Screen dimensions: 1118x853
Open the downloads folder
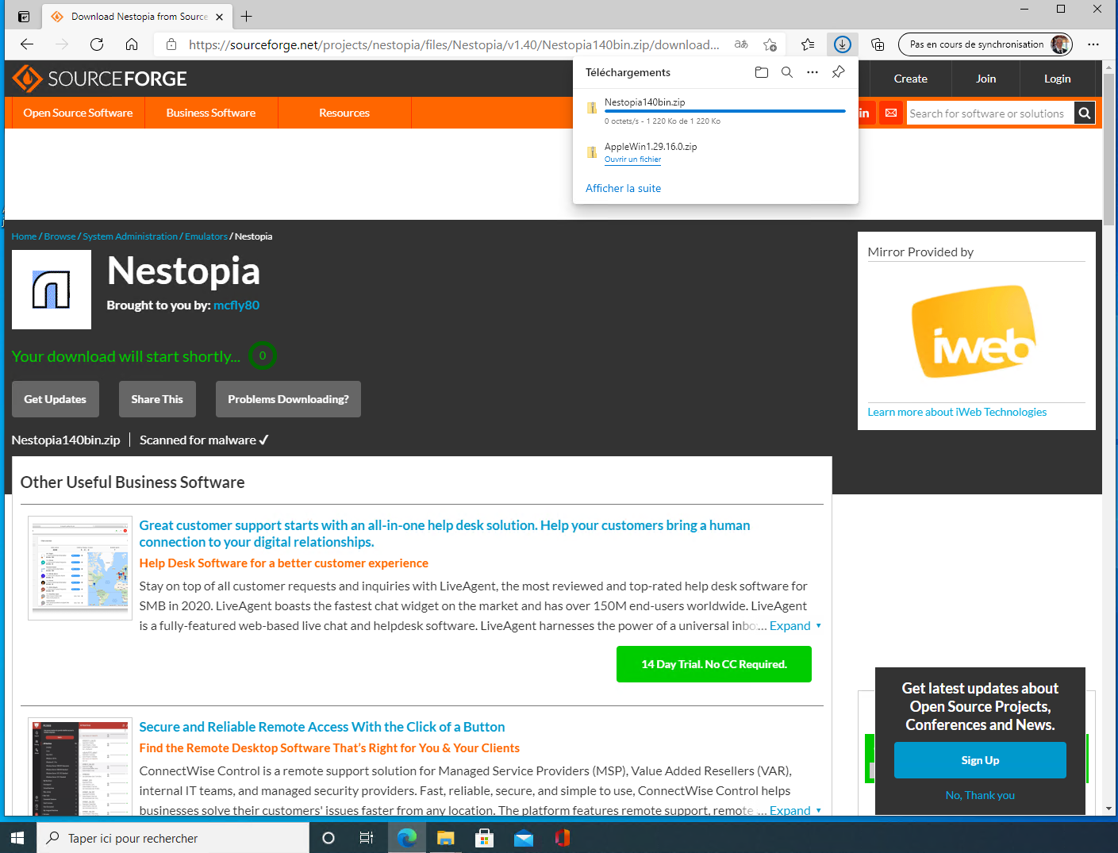pyautogui.click(x=762, y=72)
